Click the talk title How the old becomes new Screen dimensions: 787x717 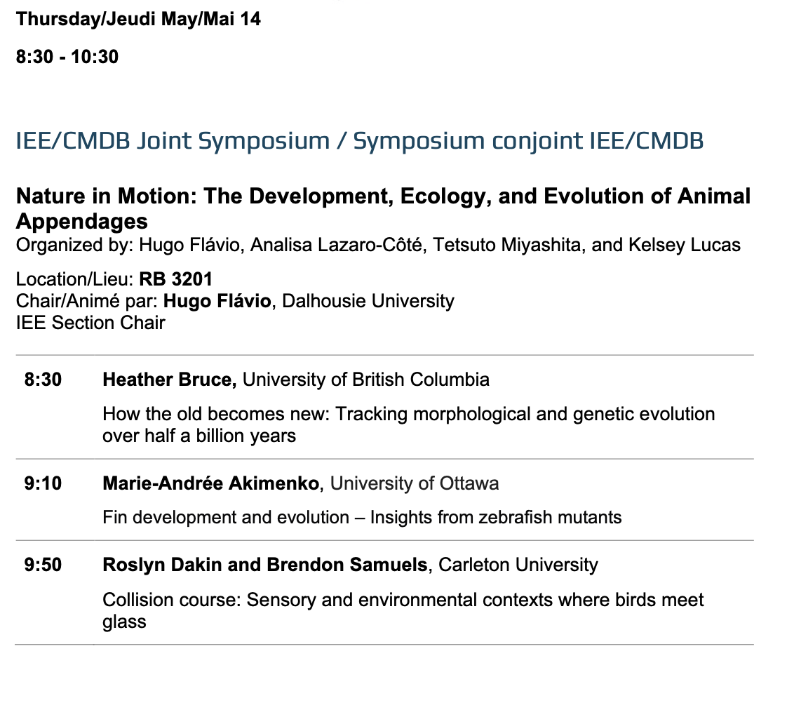(x=408, y=424)
